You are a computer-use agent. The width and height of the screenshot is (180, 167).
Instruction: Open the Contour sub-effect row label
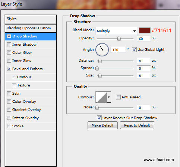click(x=24, y=77)
